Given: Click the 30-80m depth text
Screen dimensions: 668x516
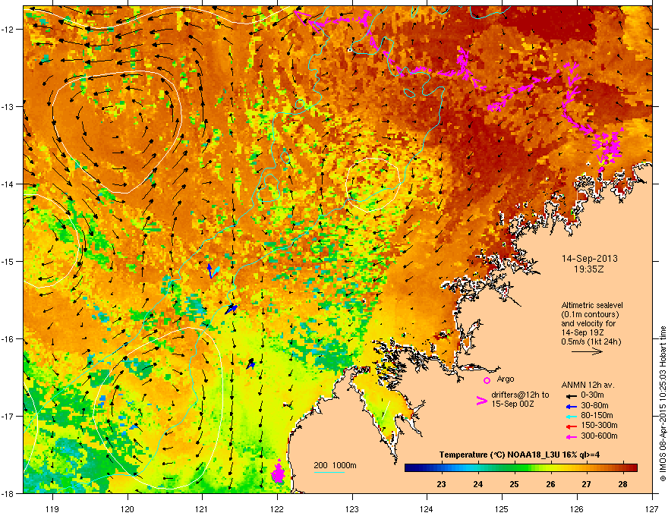Looking at the screenshot, I should pos(594,405).
